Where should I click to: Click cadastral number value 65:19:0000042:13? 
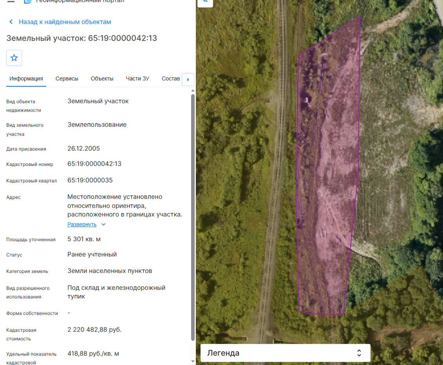(94, 164)
